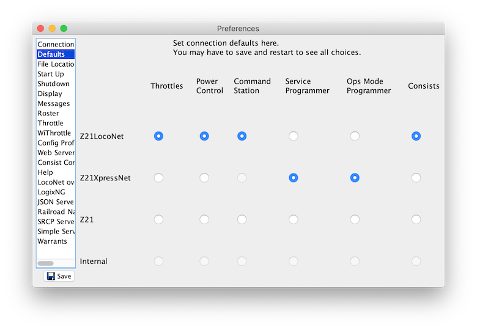Viewport: 477px width, 330px height.
Task: Open the File Locations preferences
Action: point(56,64)
